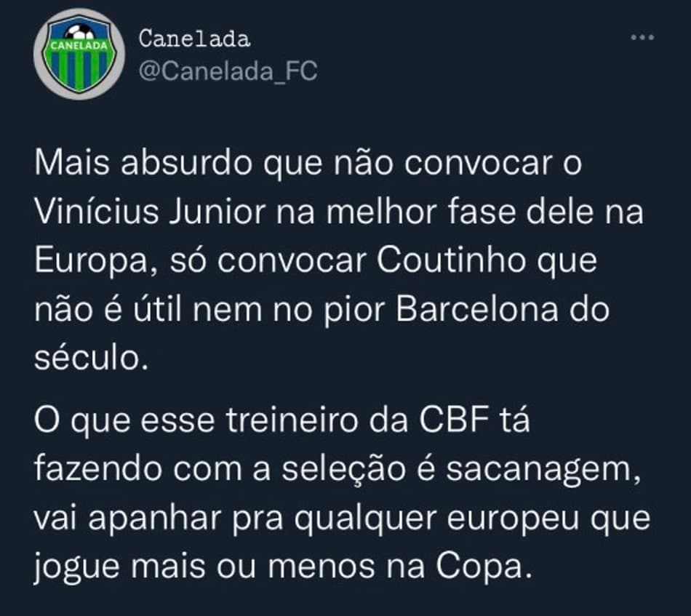Click the soccer ball in the Canelada crest

click(x=80, y=32)
